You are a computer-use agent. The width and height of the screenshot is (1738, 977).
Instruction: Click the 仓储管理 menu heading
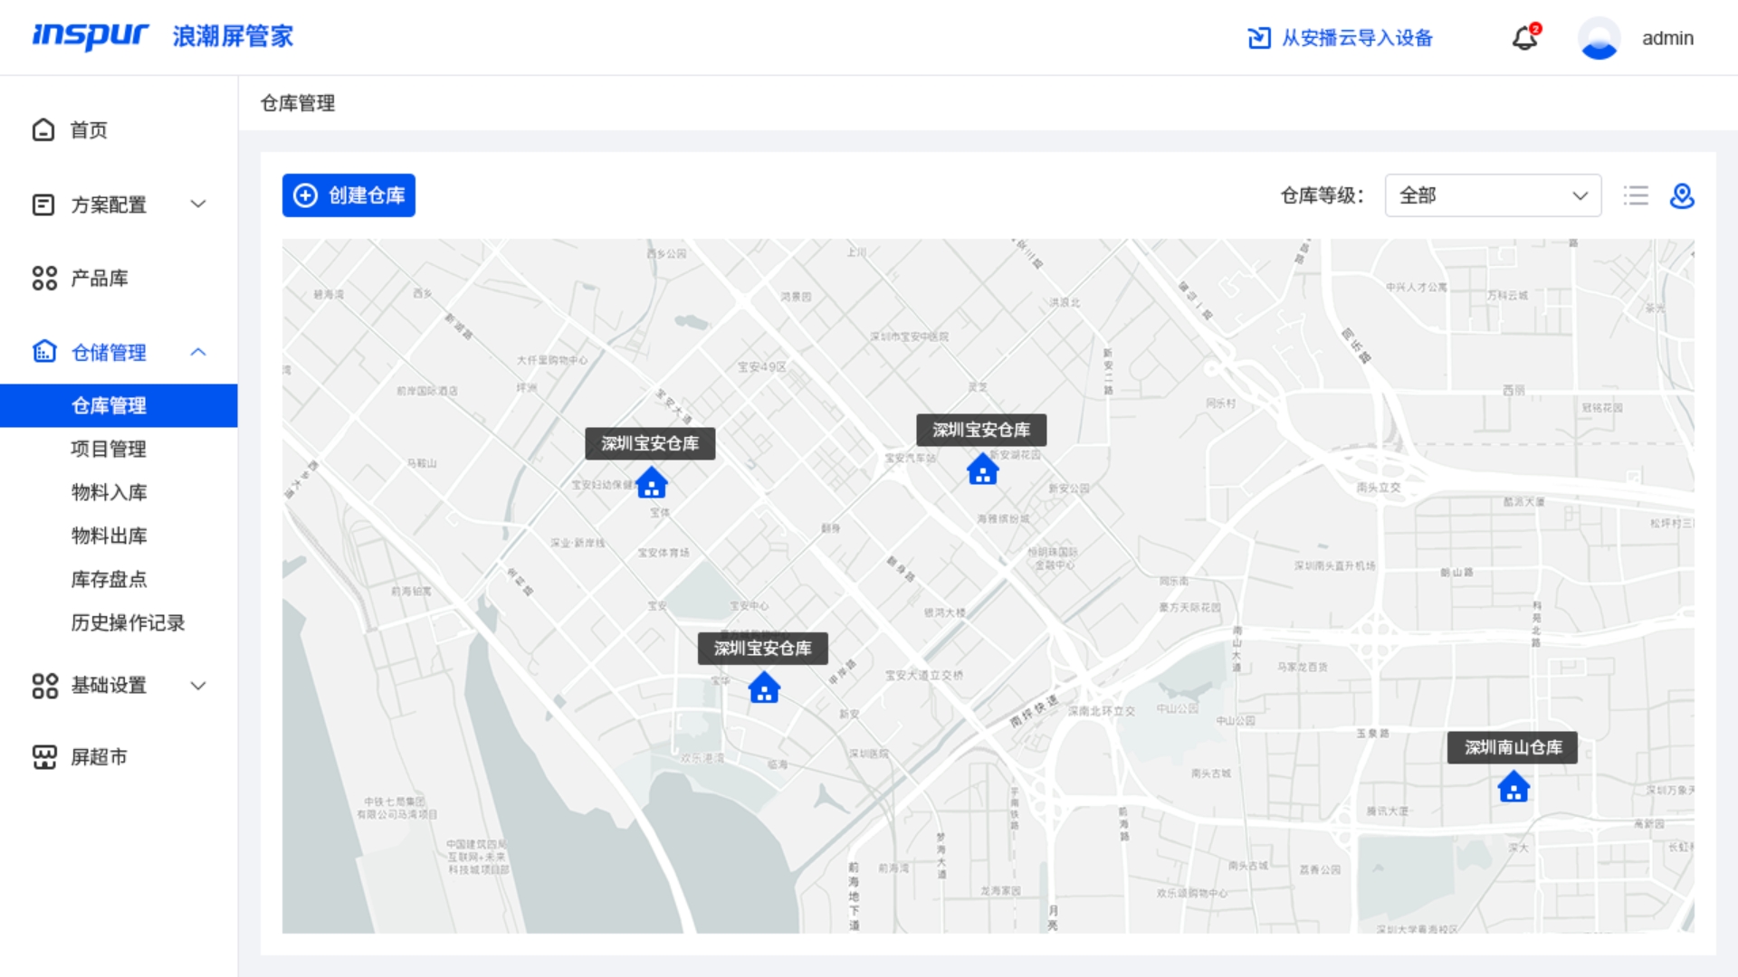click(109, 353)
